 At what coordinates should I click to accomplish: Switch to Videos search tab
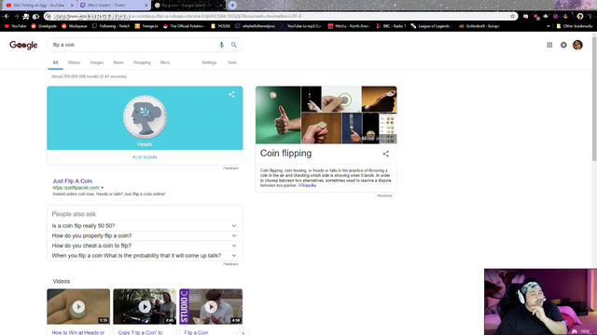point(74,62)
